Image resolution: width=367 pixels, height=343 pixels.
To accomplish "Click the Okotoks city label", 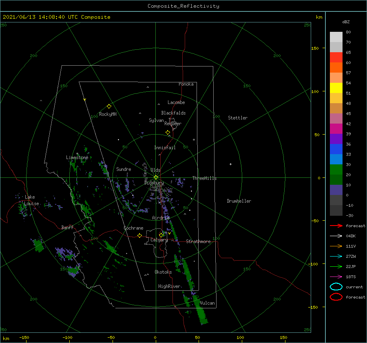I will pyautogui.click(x=163, y=272).
